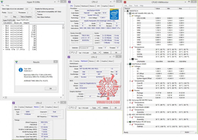Switch to the Super PI [CPU #0] tab

pos(9,20)
